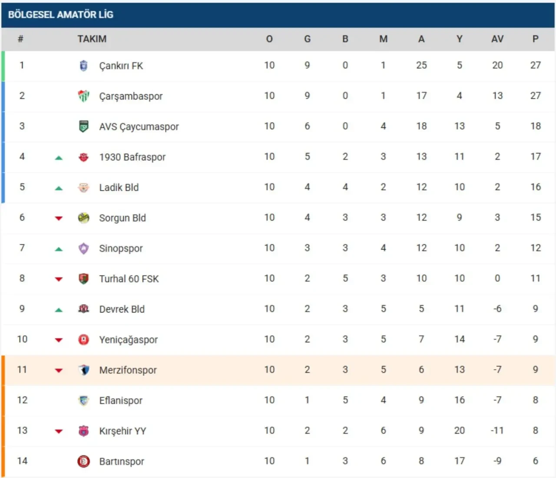Click the AVS Çaycumaspor badge
Viewport: 556px width, 478px height.
point(84,126)
